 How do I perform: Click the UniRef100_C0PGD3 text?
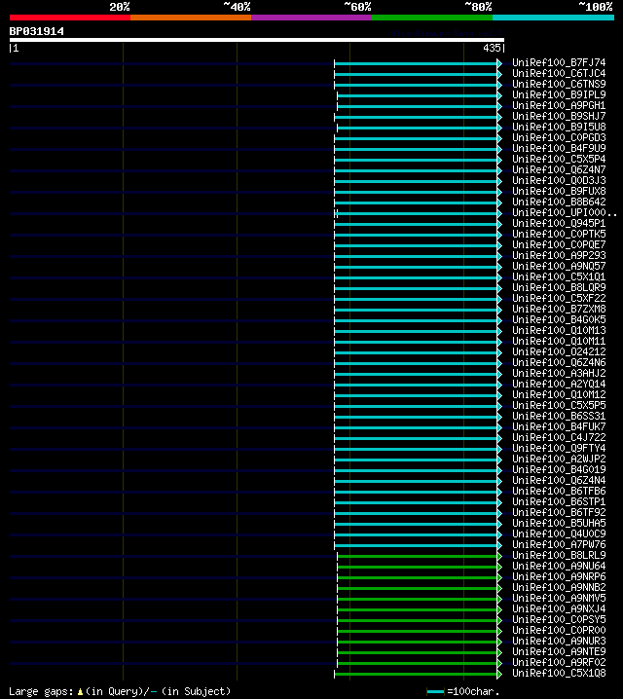(x=559, y=137)
